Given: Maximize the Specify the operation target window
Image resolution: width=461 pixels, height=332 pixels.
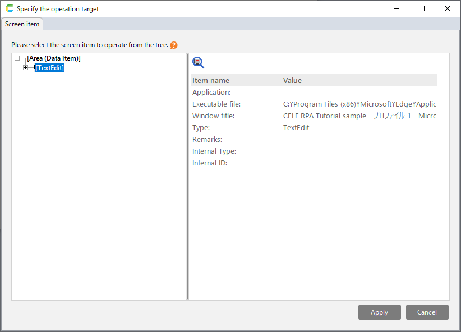Looking at the screenshot, I should [x=422, y=8].
